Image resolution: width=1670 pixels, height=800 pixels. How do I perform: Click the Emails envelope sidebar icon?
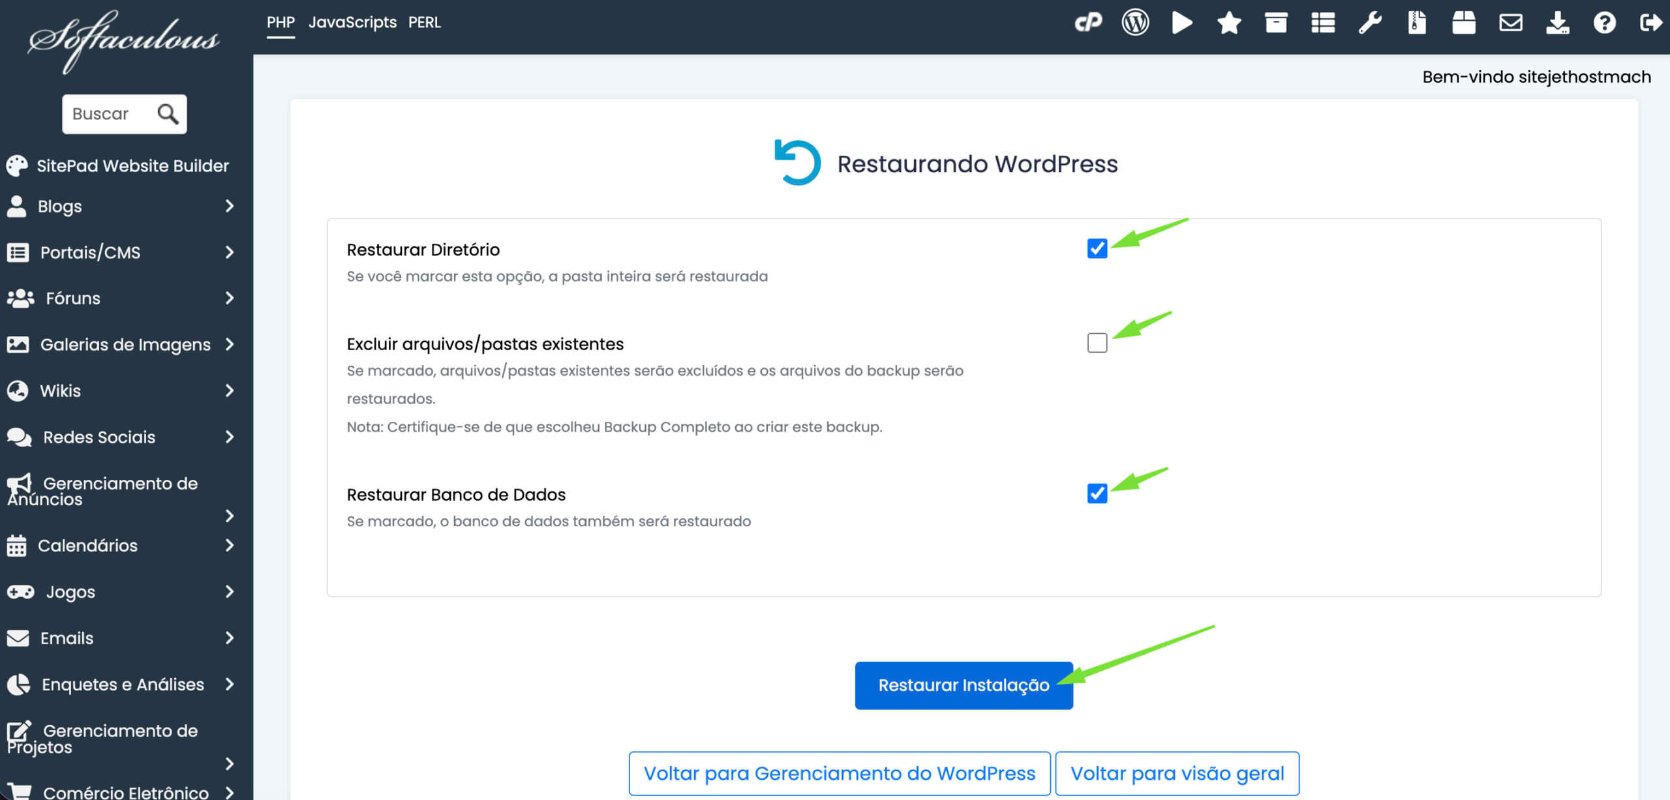[18, 638]
